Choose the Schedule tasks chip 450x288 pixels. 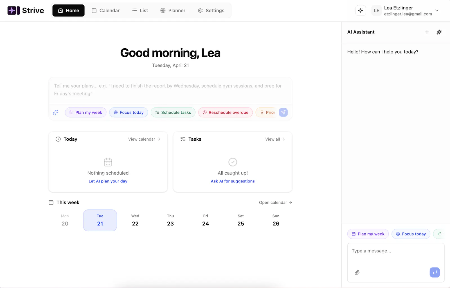(x=173, y=112)
